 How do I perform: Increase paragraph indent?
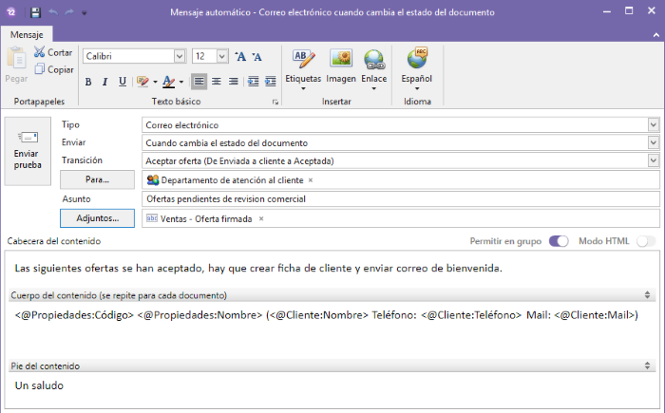(270, 82)
